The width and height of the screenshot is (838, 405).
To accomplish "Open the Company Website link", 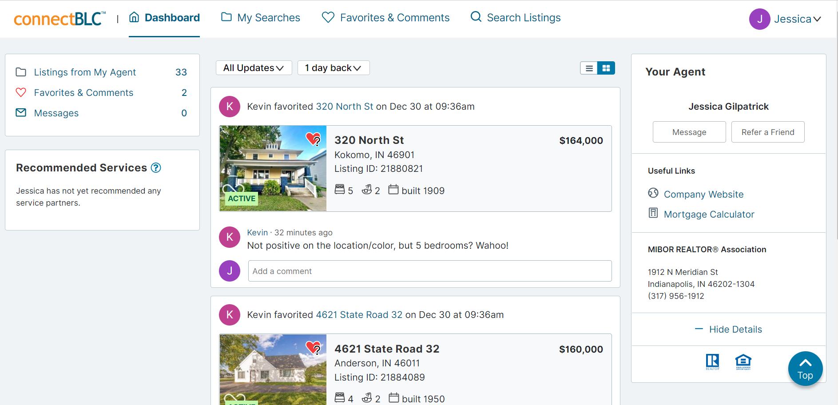I will pyautogui.click(x=703, y=195).
